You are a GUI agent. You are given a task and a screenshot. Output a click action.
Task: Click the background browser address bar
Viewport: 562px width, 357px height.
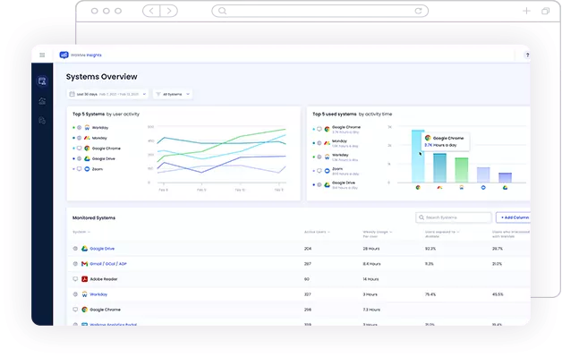click(x=319, y=11)
